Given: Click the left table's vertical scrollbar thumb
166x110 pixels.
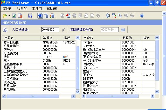Looking at the screenshot, I should [78, 68].
